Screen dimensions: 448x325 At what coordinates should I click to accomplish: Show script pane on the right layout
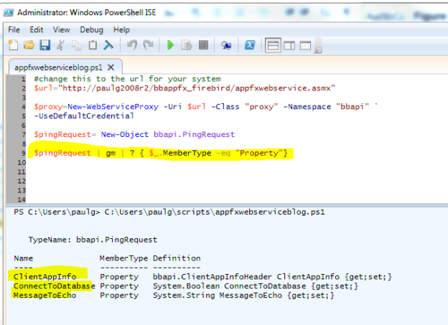click(289, 45)
